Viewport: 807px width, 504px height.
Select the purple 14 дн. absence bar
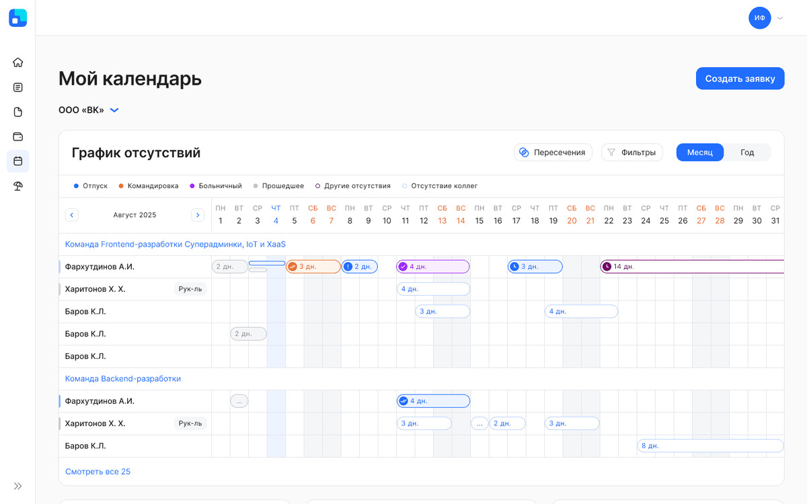tap(693, 267)
